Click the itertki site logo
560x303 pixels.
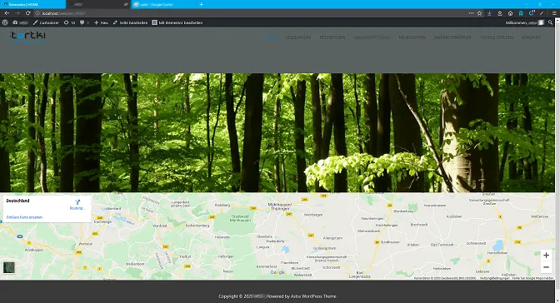27,37
